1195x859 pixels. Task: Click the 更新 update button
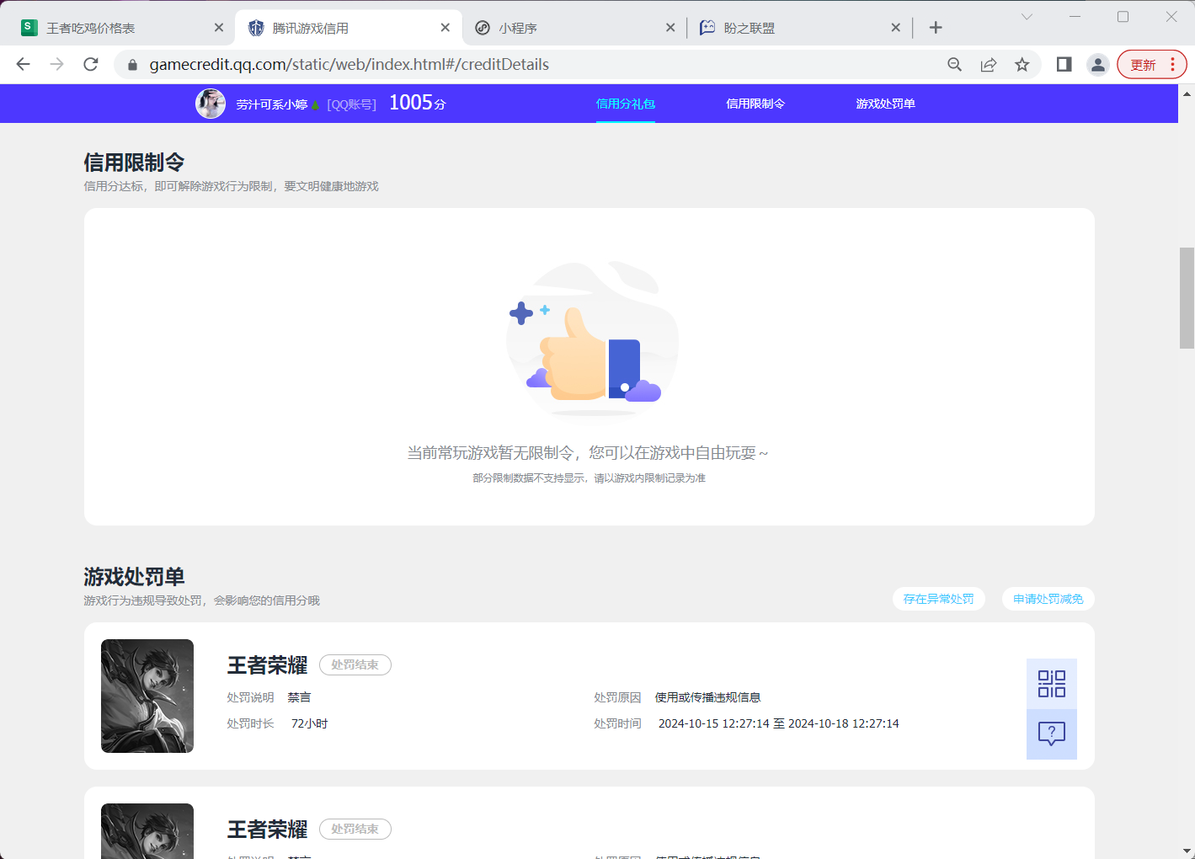pos(1151,65)
